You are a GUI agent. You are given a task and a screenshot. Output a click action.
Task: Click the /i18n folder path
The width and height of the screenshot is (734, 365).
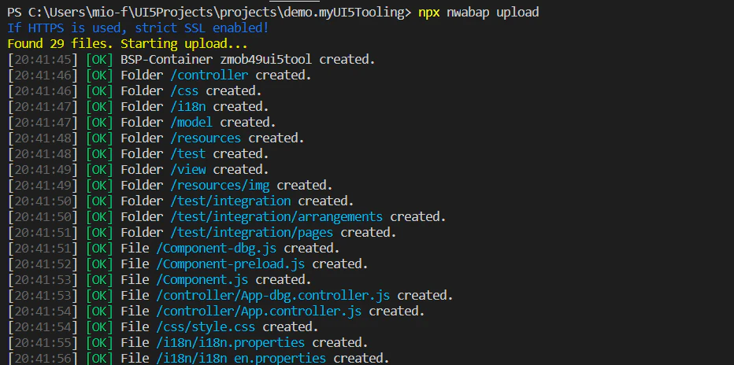(187, 106)
